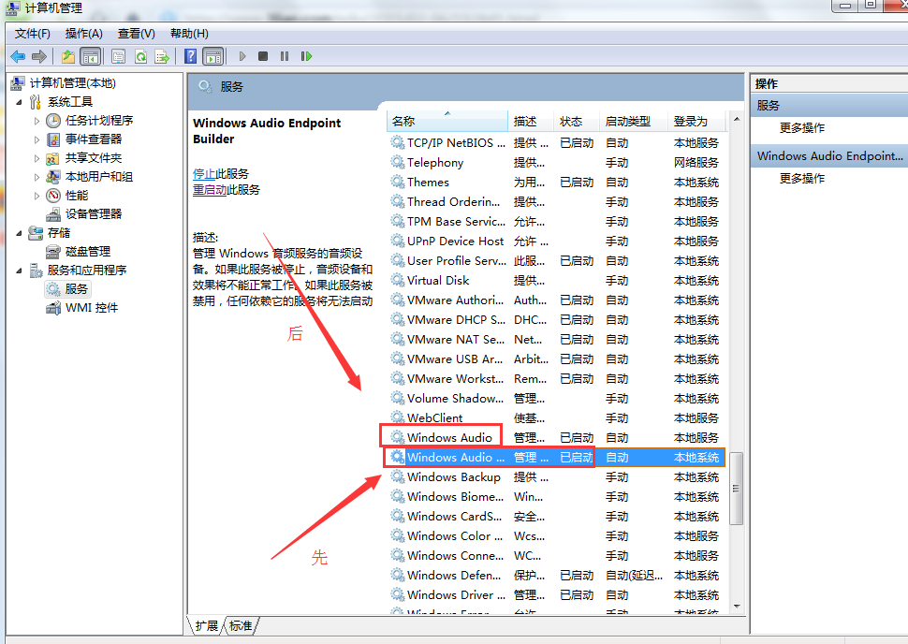This screenshot has height=644, width=908.
Task: Expand the 事件查看器 tree node
Action: pos(37,139)
